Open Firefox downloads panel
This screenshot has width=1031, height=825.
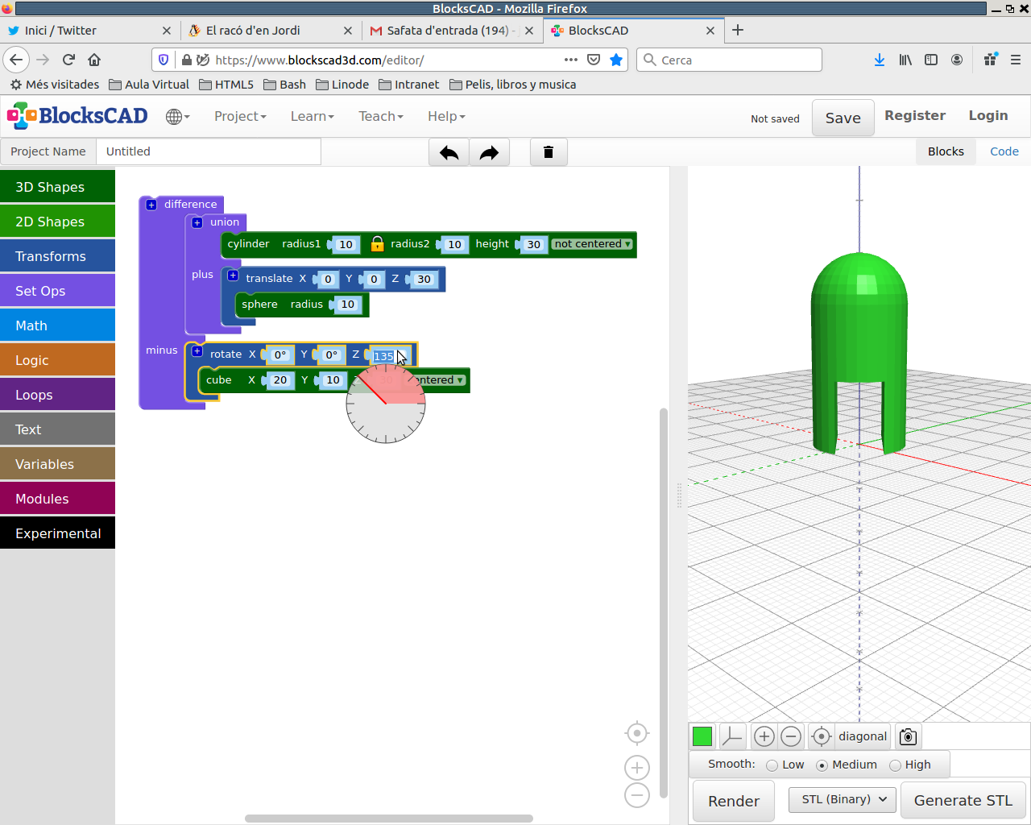click(880, 60)
